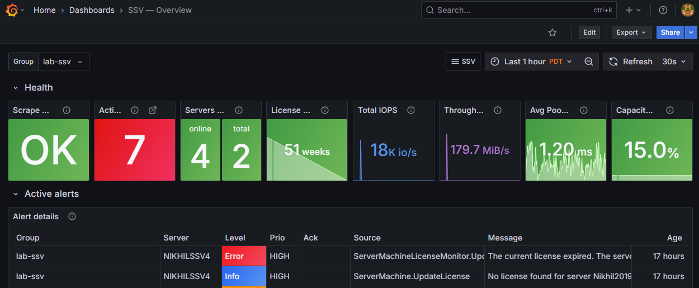Click info icon beside Alert details

click(x=72, y=216)
